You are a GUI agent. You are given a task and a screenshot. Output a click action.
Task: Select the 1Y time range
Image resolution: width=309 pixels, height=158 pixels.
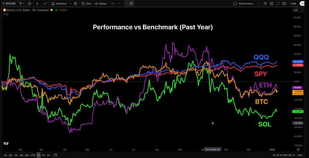[x=39, y=155]
